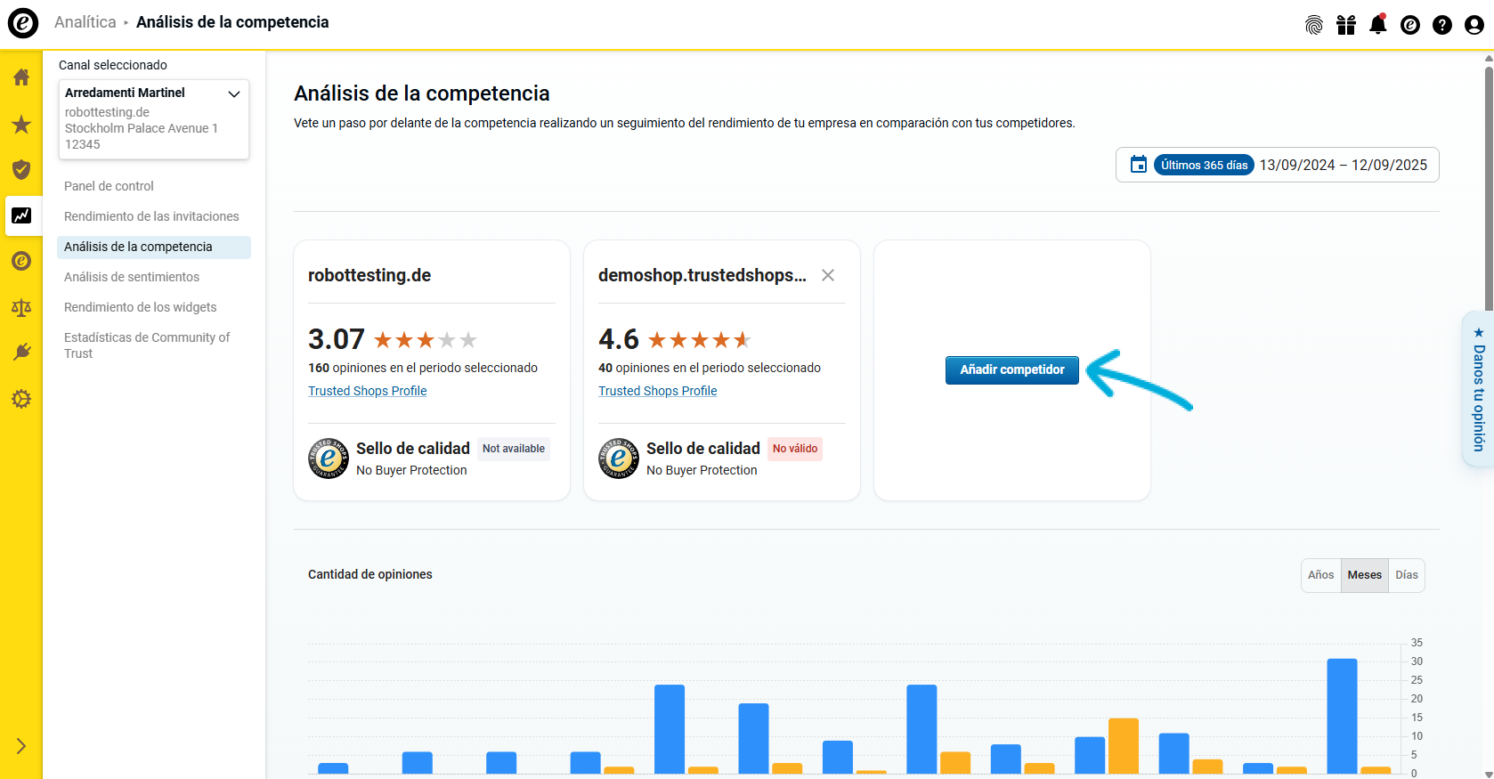Click the help question mark icon

(1441, 25)
